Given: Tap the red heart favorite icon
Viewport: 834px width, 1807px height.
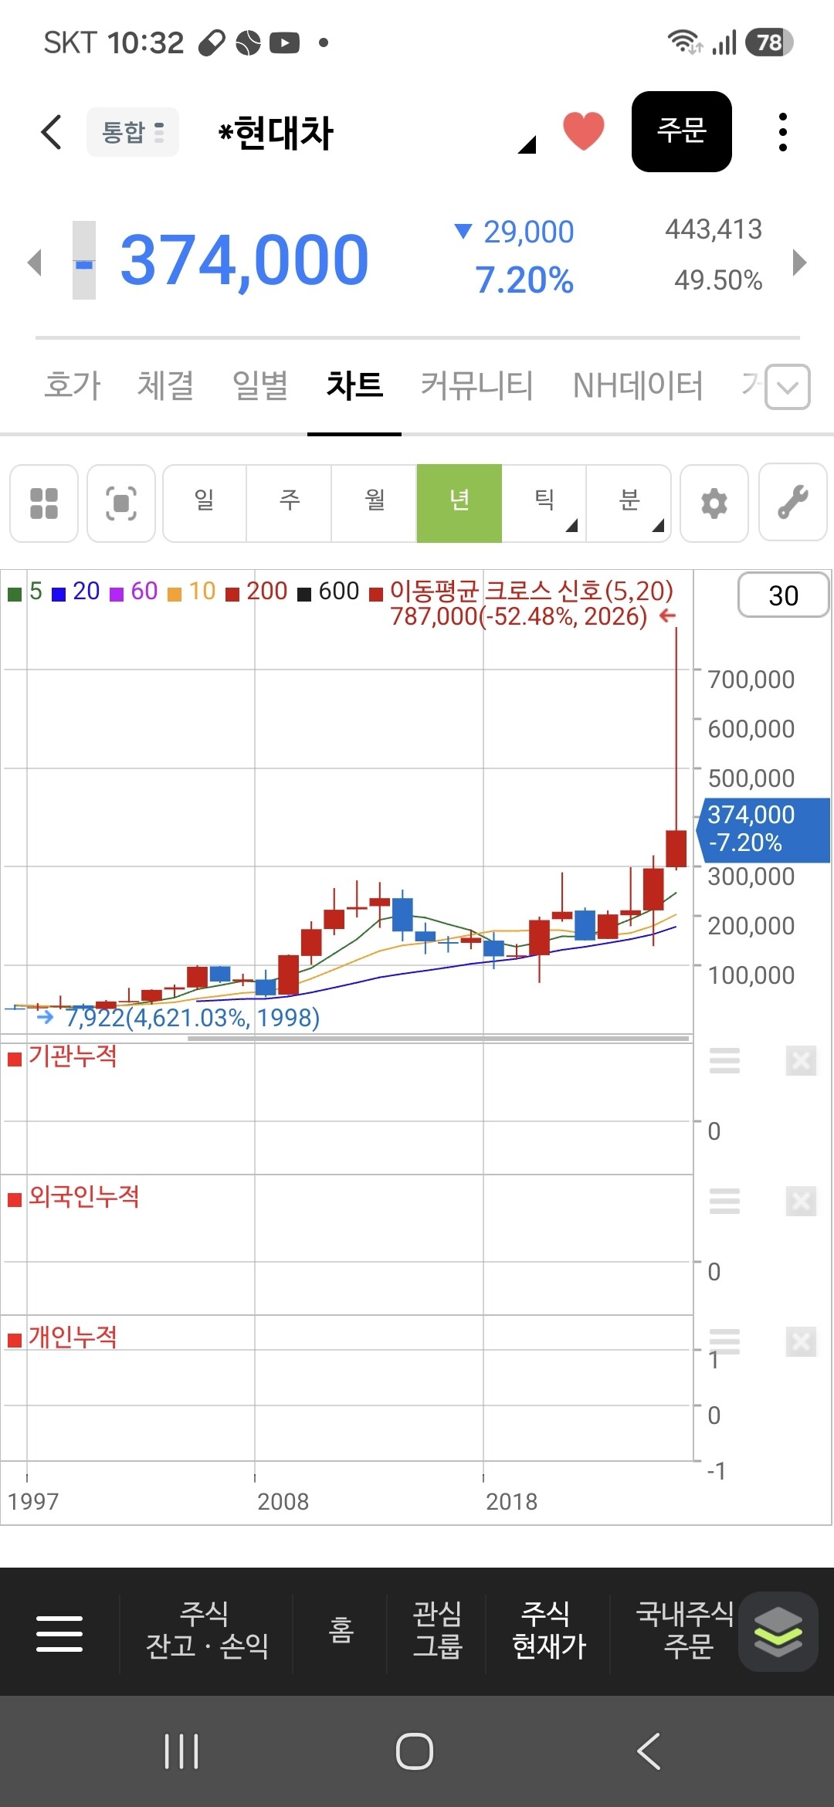Looking at the screenshot, I should pyautogui.click(x=583, y=131).
